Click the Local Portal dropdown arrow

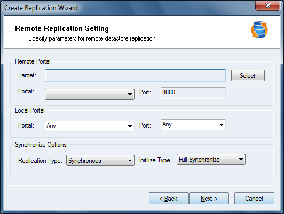130,126
